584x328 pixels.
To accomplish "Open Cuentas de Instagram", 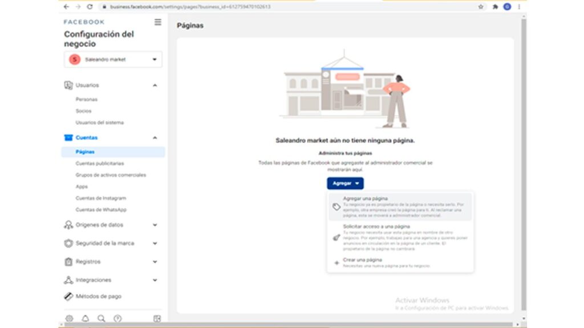I will [x=101, y=198].
